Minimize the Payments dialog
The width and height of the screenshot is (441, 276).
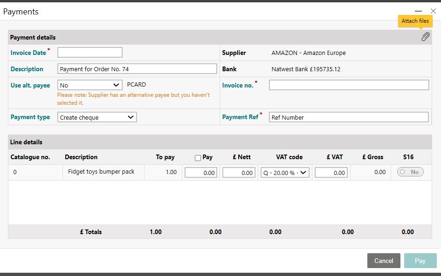(418, 11)
